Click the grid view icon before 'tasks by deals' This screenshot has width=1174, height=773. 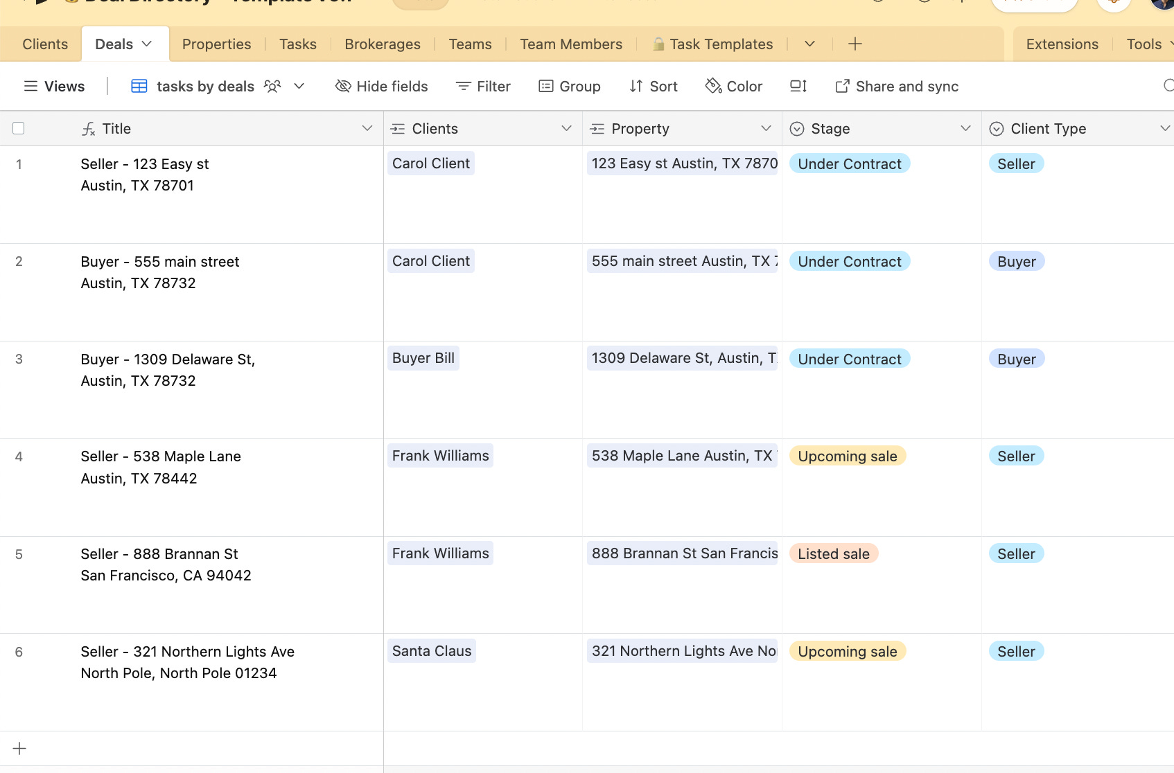[x=139, y=86]
